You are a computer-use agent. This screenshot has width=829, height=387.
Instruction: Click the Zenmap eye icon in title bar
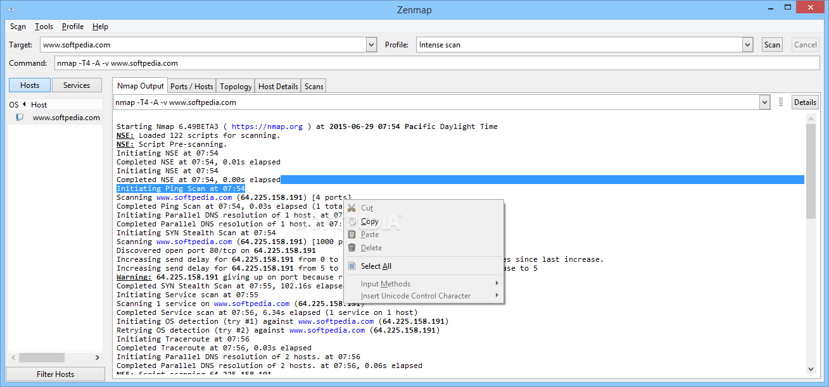(11, 9)
